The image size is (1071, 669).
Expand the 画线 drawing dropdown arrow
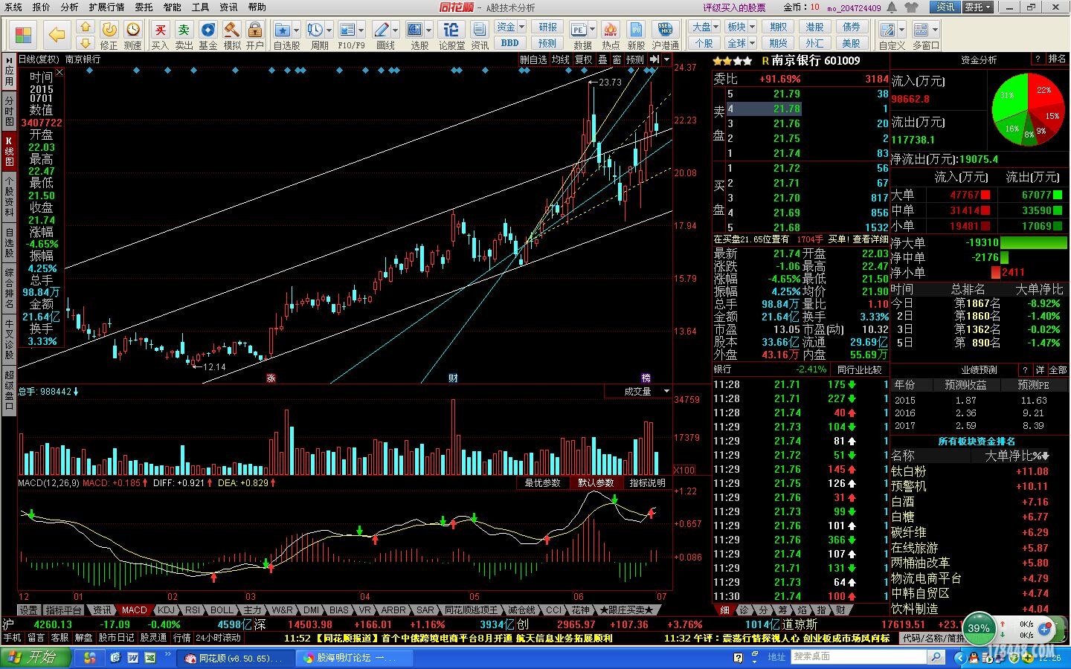pos(395,30)
